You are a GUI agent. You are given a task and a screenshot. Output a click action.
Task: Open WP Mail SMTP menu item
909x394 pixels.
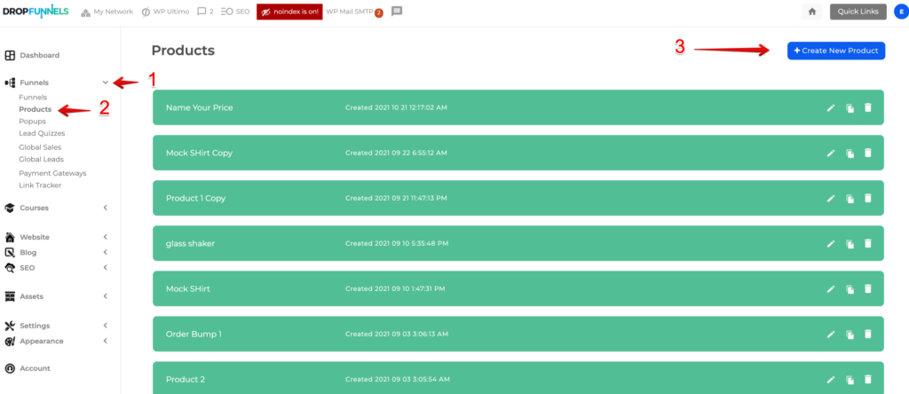[354, 12]
